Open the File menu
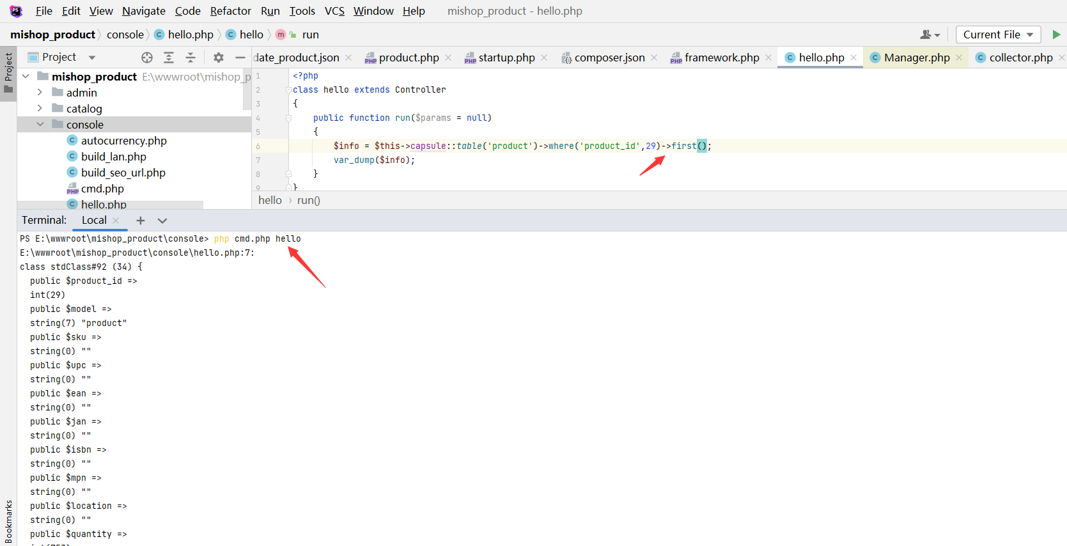This screenshot has width=1067, height=546. pyautogui.click(x=44, y=11)
